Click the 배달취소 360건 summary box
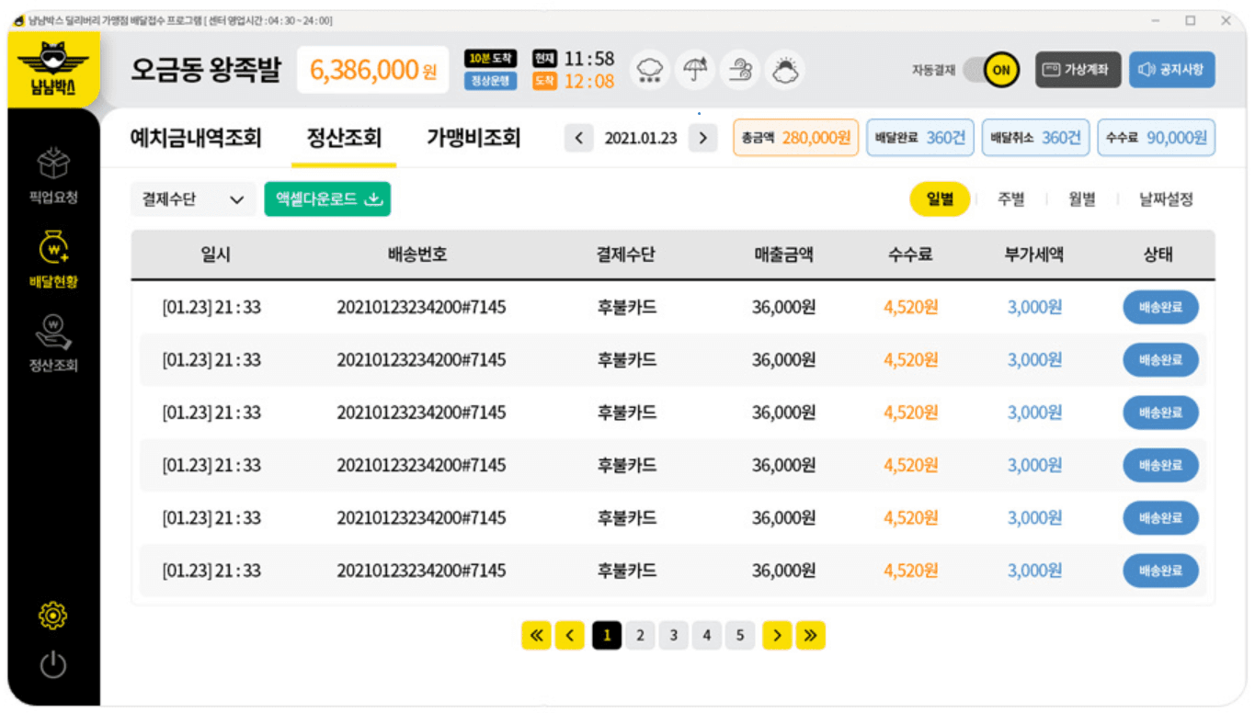Screen dimensions: 1255x713 coord(1035,138)
